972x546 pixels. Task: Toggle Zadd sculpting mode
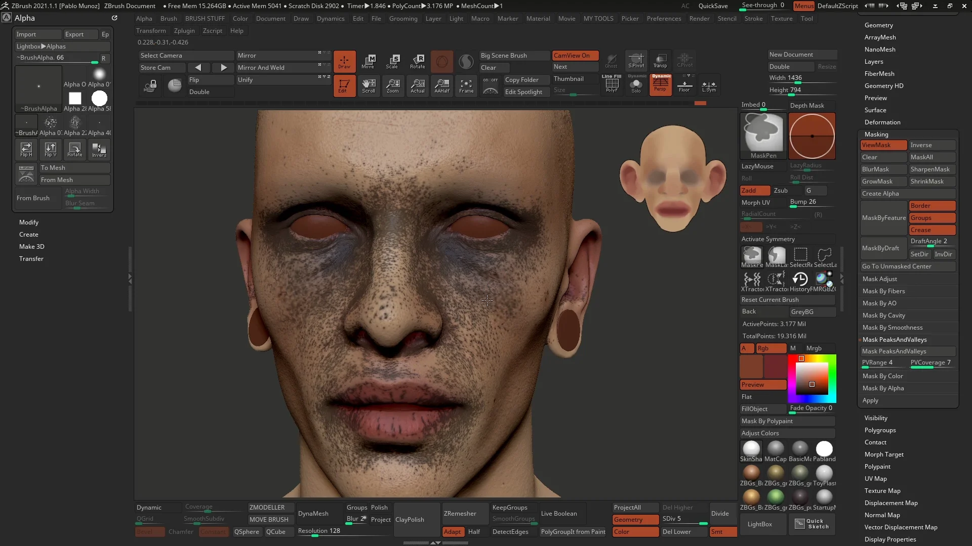tap(754, 191)
